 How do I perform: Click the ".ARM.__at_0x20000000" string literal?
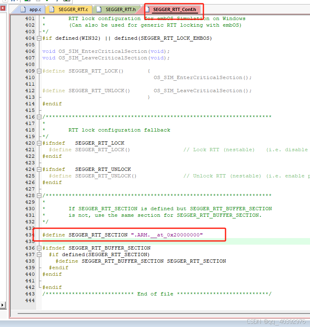[x=167, y=235]
